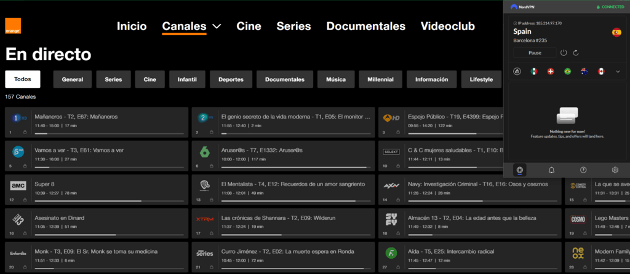
Task: Open the Enfamilia channel logo
Action: [x=18, y=253]
